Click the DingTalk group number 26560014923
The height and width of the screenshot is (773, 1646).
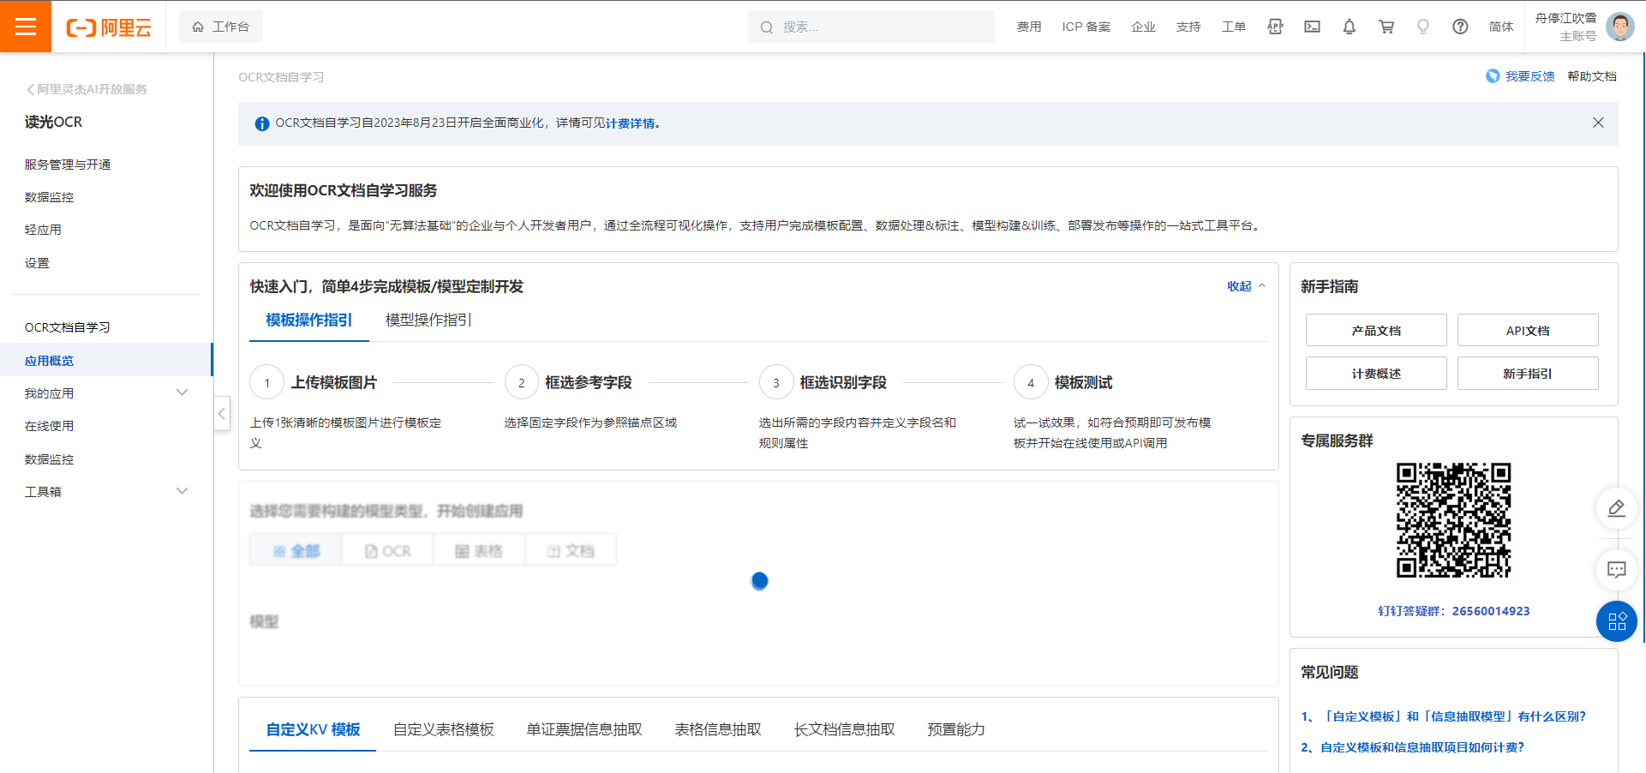(1491, 611)
